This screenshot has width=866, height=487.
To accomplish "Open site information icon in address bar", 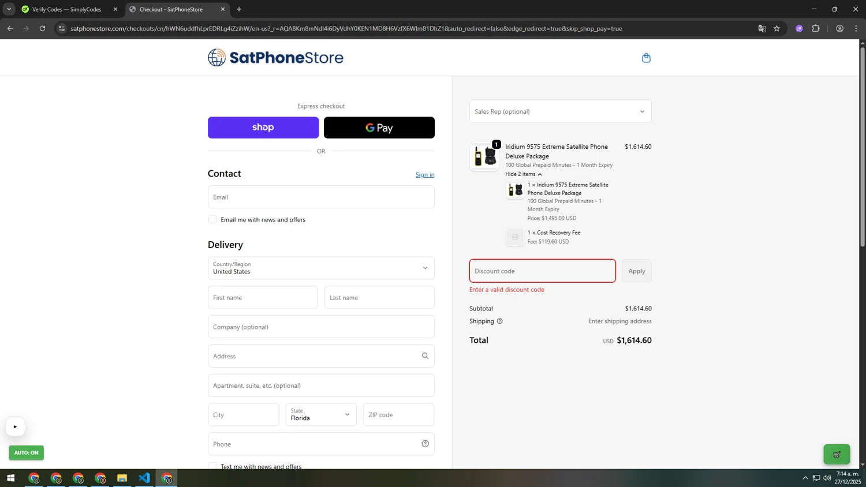I will (62, 28).
